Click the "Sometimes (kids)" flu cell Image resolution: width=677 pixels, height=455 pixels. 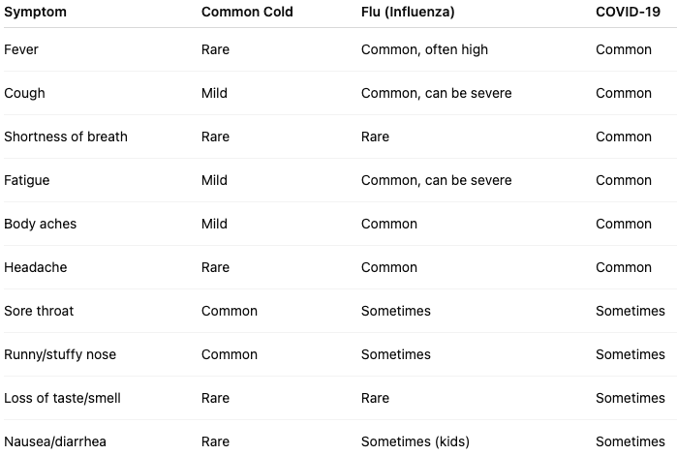tap(415, 441)
